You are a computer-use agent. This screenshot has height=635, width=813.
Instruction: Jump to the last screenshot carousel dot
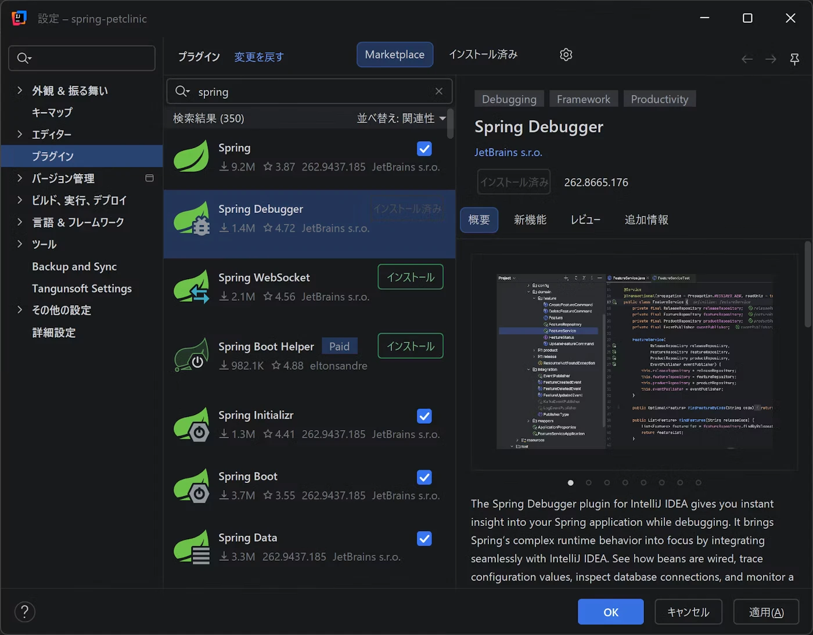[699, 482]
